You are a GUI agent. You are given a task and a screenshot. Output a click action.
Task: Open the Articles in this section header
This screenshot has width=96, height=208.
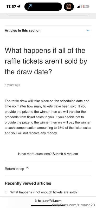pyautogui.click(x=48, y=30)
